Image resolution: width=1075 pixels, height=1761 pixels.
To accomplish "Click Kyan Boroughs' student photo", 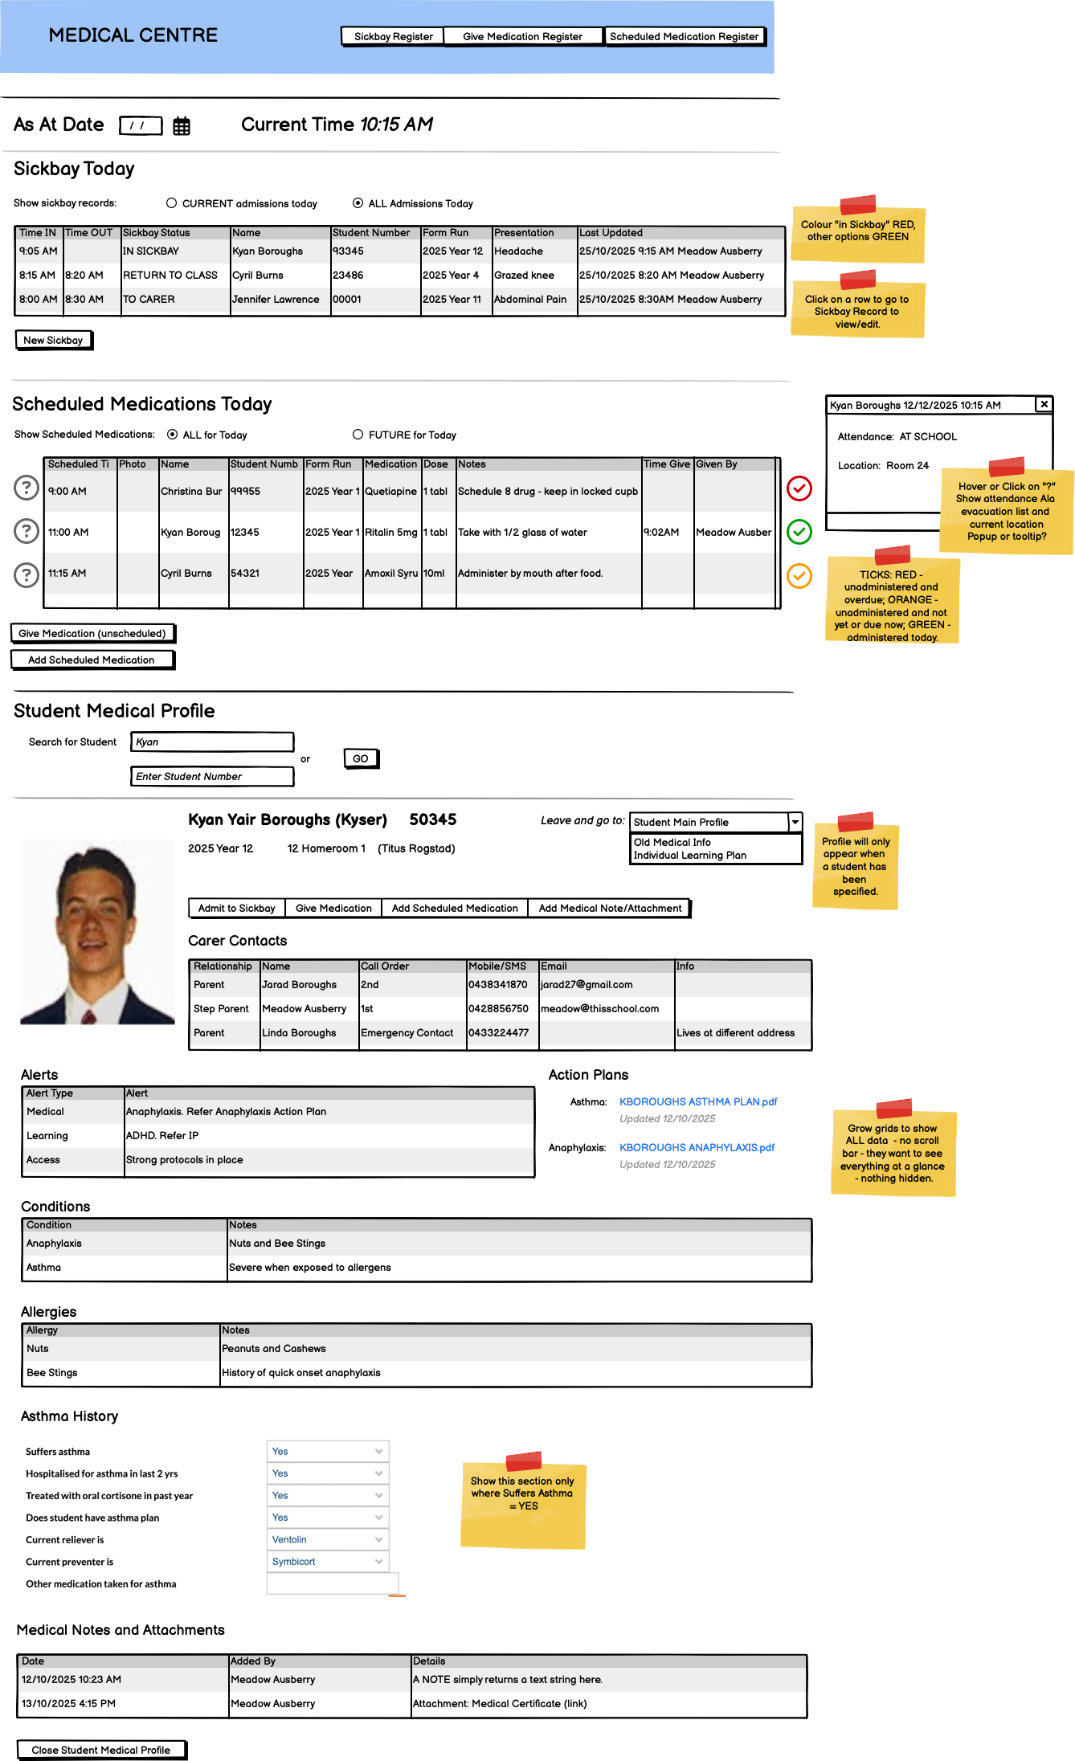I will [x=97, y=932].
